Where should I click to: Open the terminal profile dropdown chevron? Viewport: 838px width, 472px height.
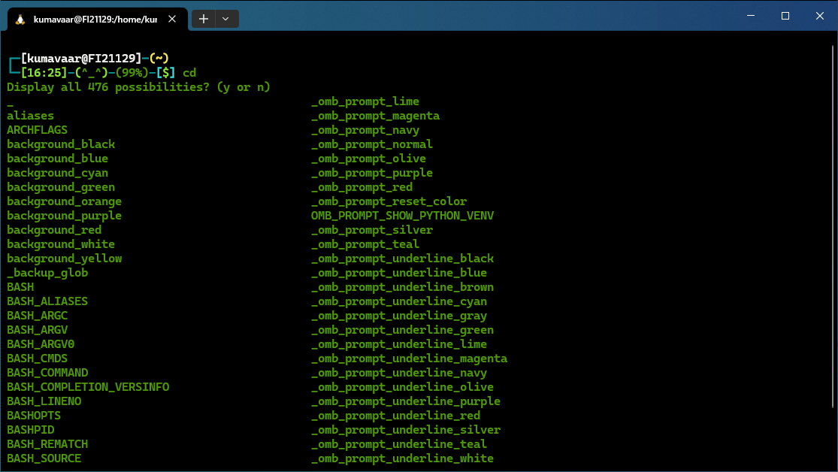tap(225, 19)
